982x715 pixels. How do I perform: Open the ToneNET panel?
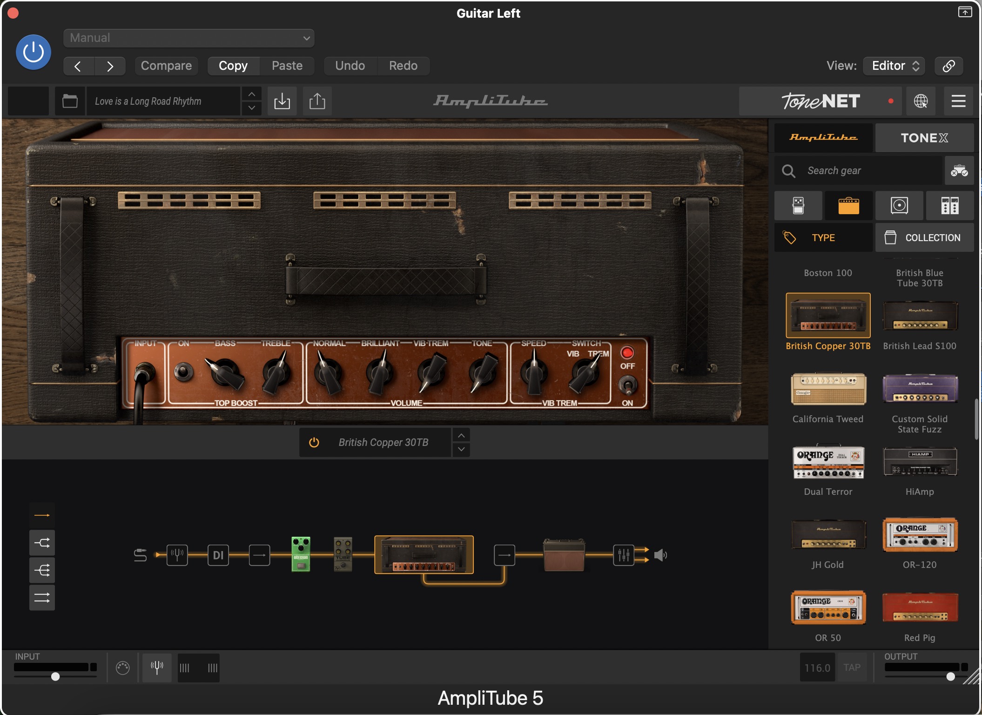click(x=820, y=101)
